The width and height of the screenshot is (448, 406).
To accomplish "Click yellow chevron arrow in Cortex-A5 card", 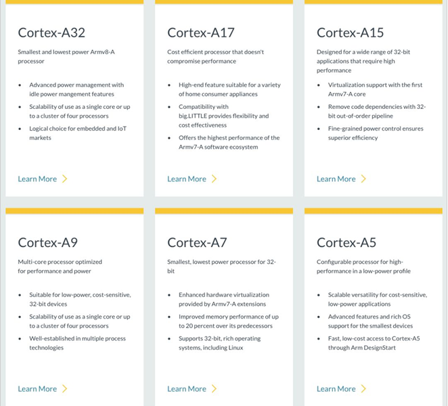I will [x=363, y=388].
